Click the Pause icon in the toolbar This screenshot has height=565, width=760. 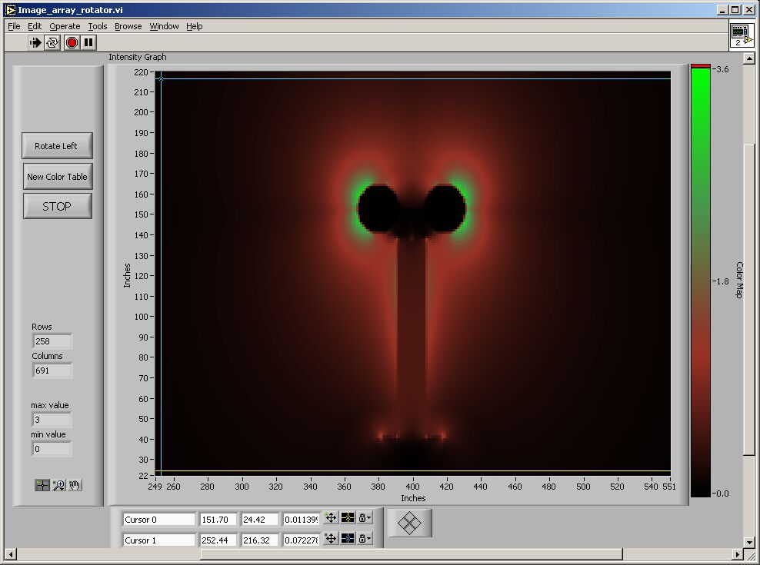click(x=88, y=43)
